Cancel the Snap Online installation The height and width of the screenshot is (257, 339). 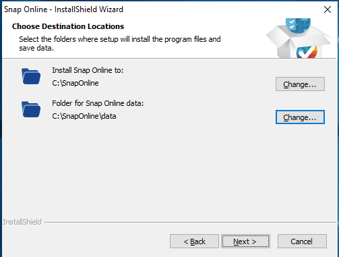(x=302, y=241)
